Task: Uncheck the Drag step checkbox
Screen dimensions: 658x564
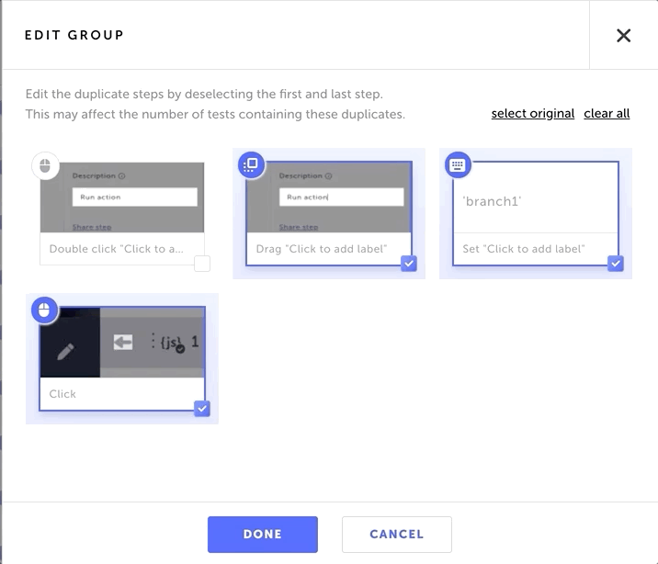Action: [x=409, y=264]
